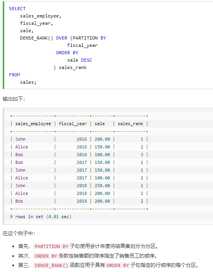Click year 2017 in John's 2017 row

coord(82,170)
